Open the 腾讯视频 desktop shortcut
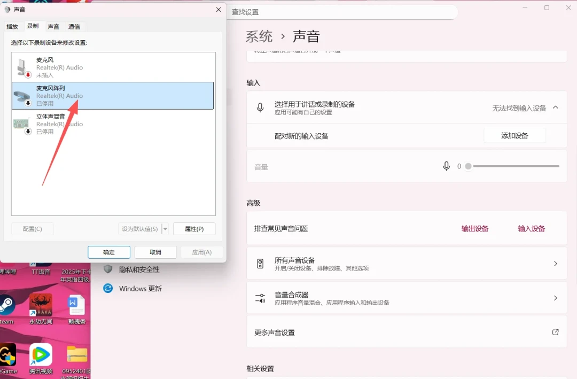The width and height of the screenshot is (577, 379). point(41,359)
